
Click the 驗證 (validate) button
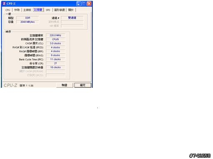point(64,85)
